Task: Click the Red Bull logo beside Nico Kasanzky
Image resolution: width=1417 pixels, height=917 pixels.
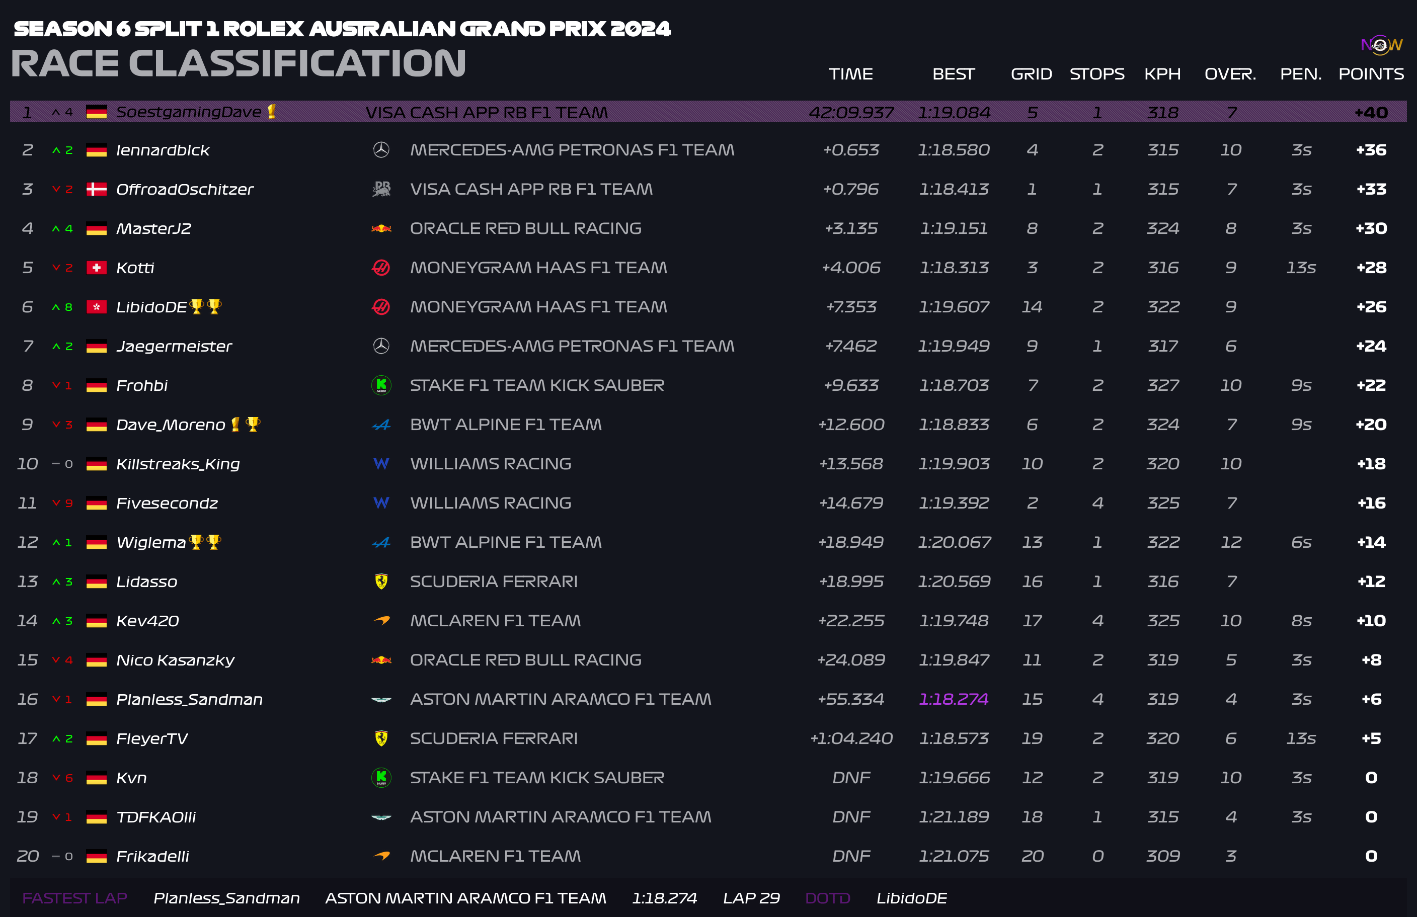Action: 381,660
